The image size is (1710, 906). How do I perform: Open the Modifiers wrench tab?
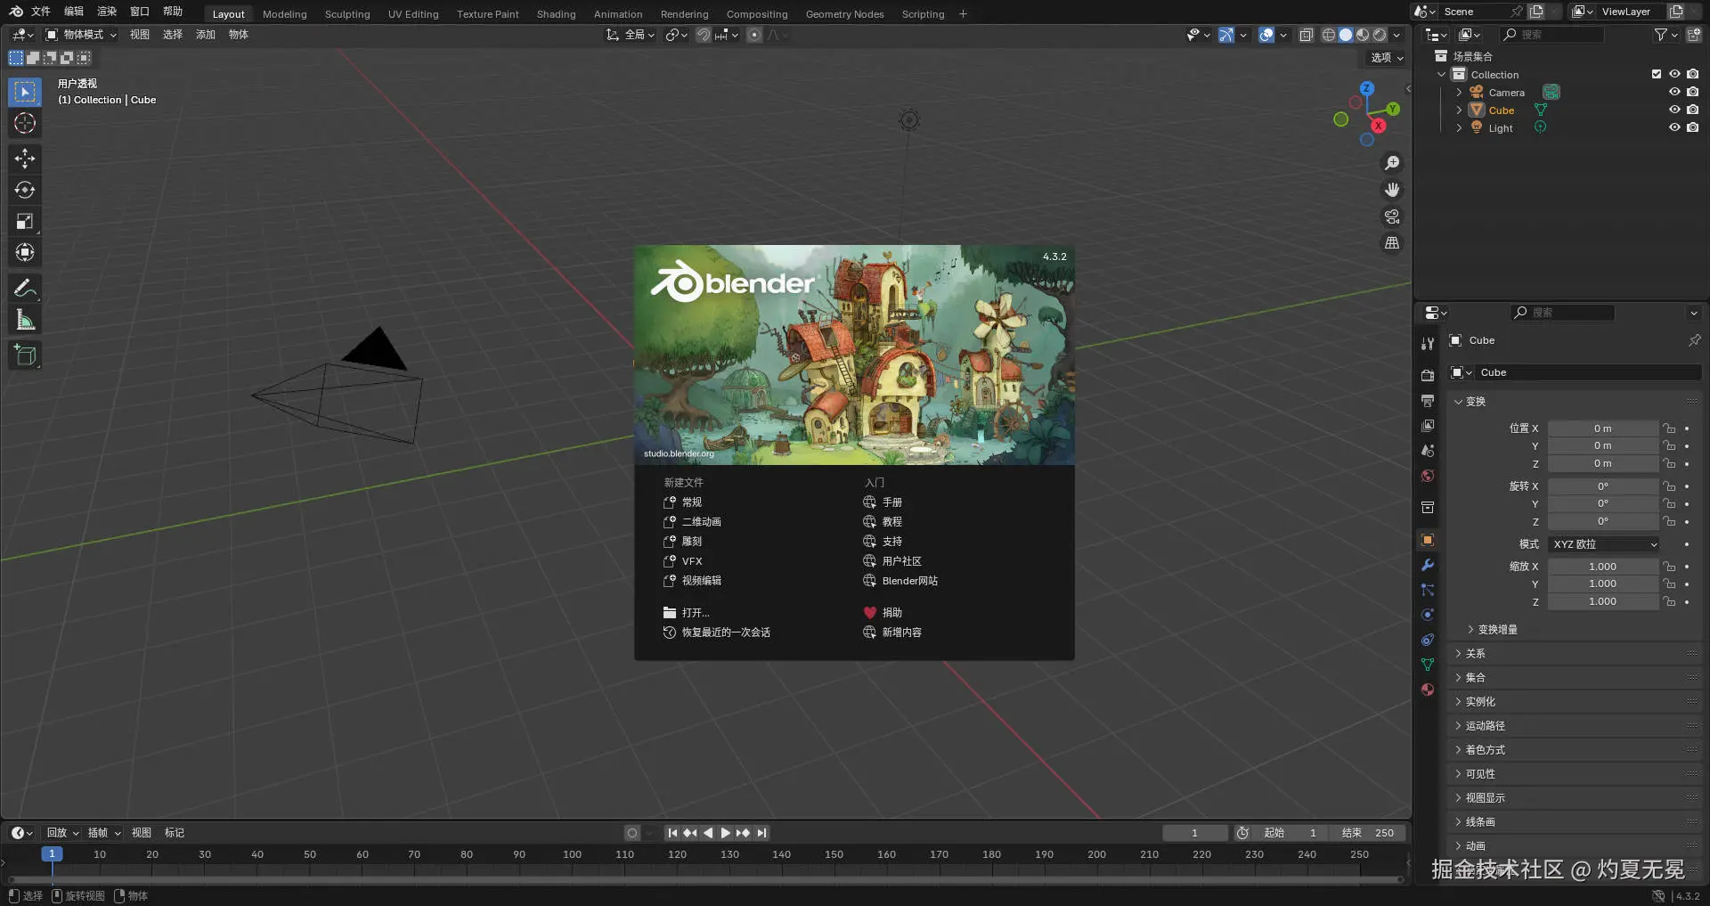1428,565
